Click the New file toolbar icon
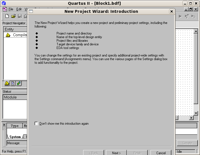This screenshot has width=200, height=155. coord(7,16)
